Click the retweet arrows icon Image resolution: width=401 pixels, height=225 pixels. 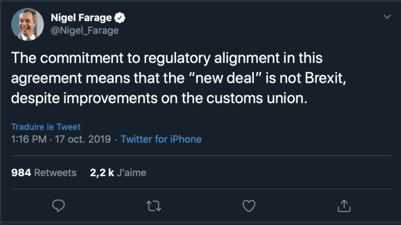pyautogui.click(x=154, y=206)
